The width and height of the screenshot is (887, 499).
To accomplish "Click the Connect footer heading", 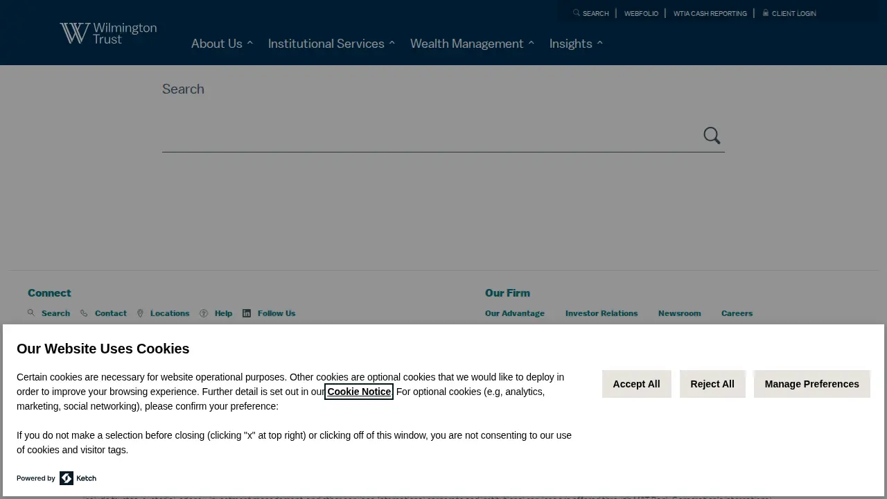I will pos(49,293).
